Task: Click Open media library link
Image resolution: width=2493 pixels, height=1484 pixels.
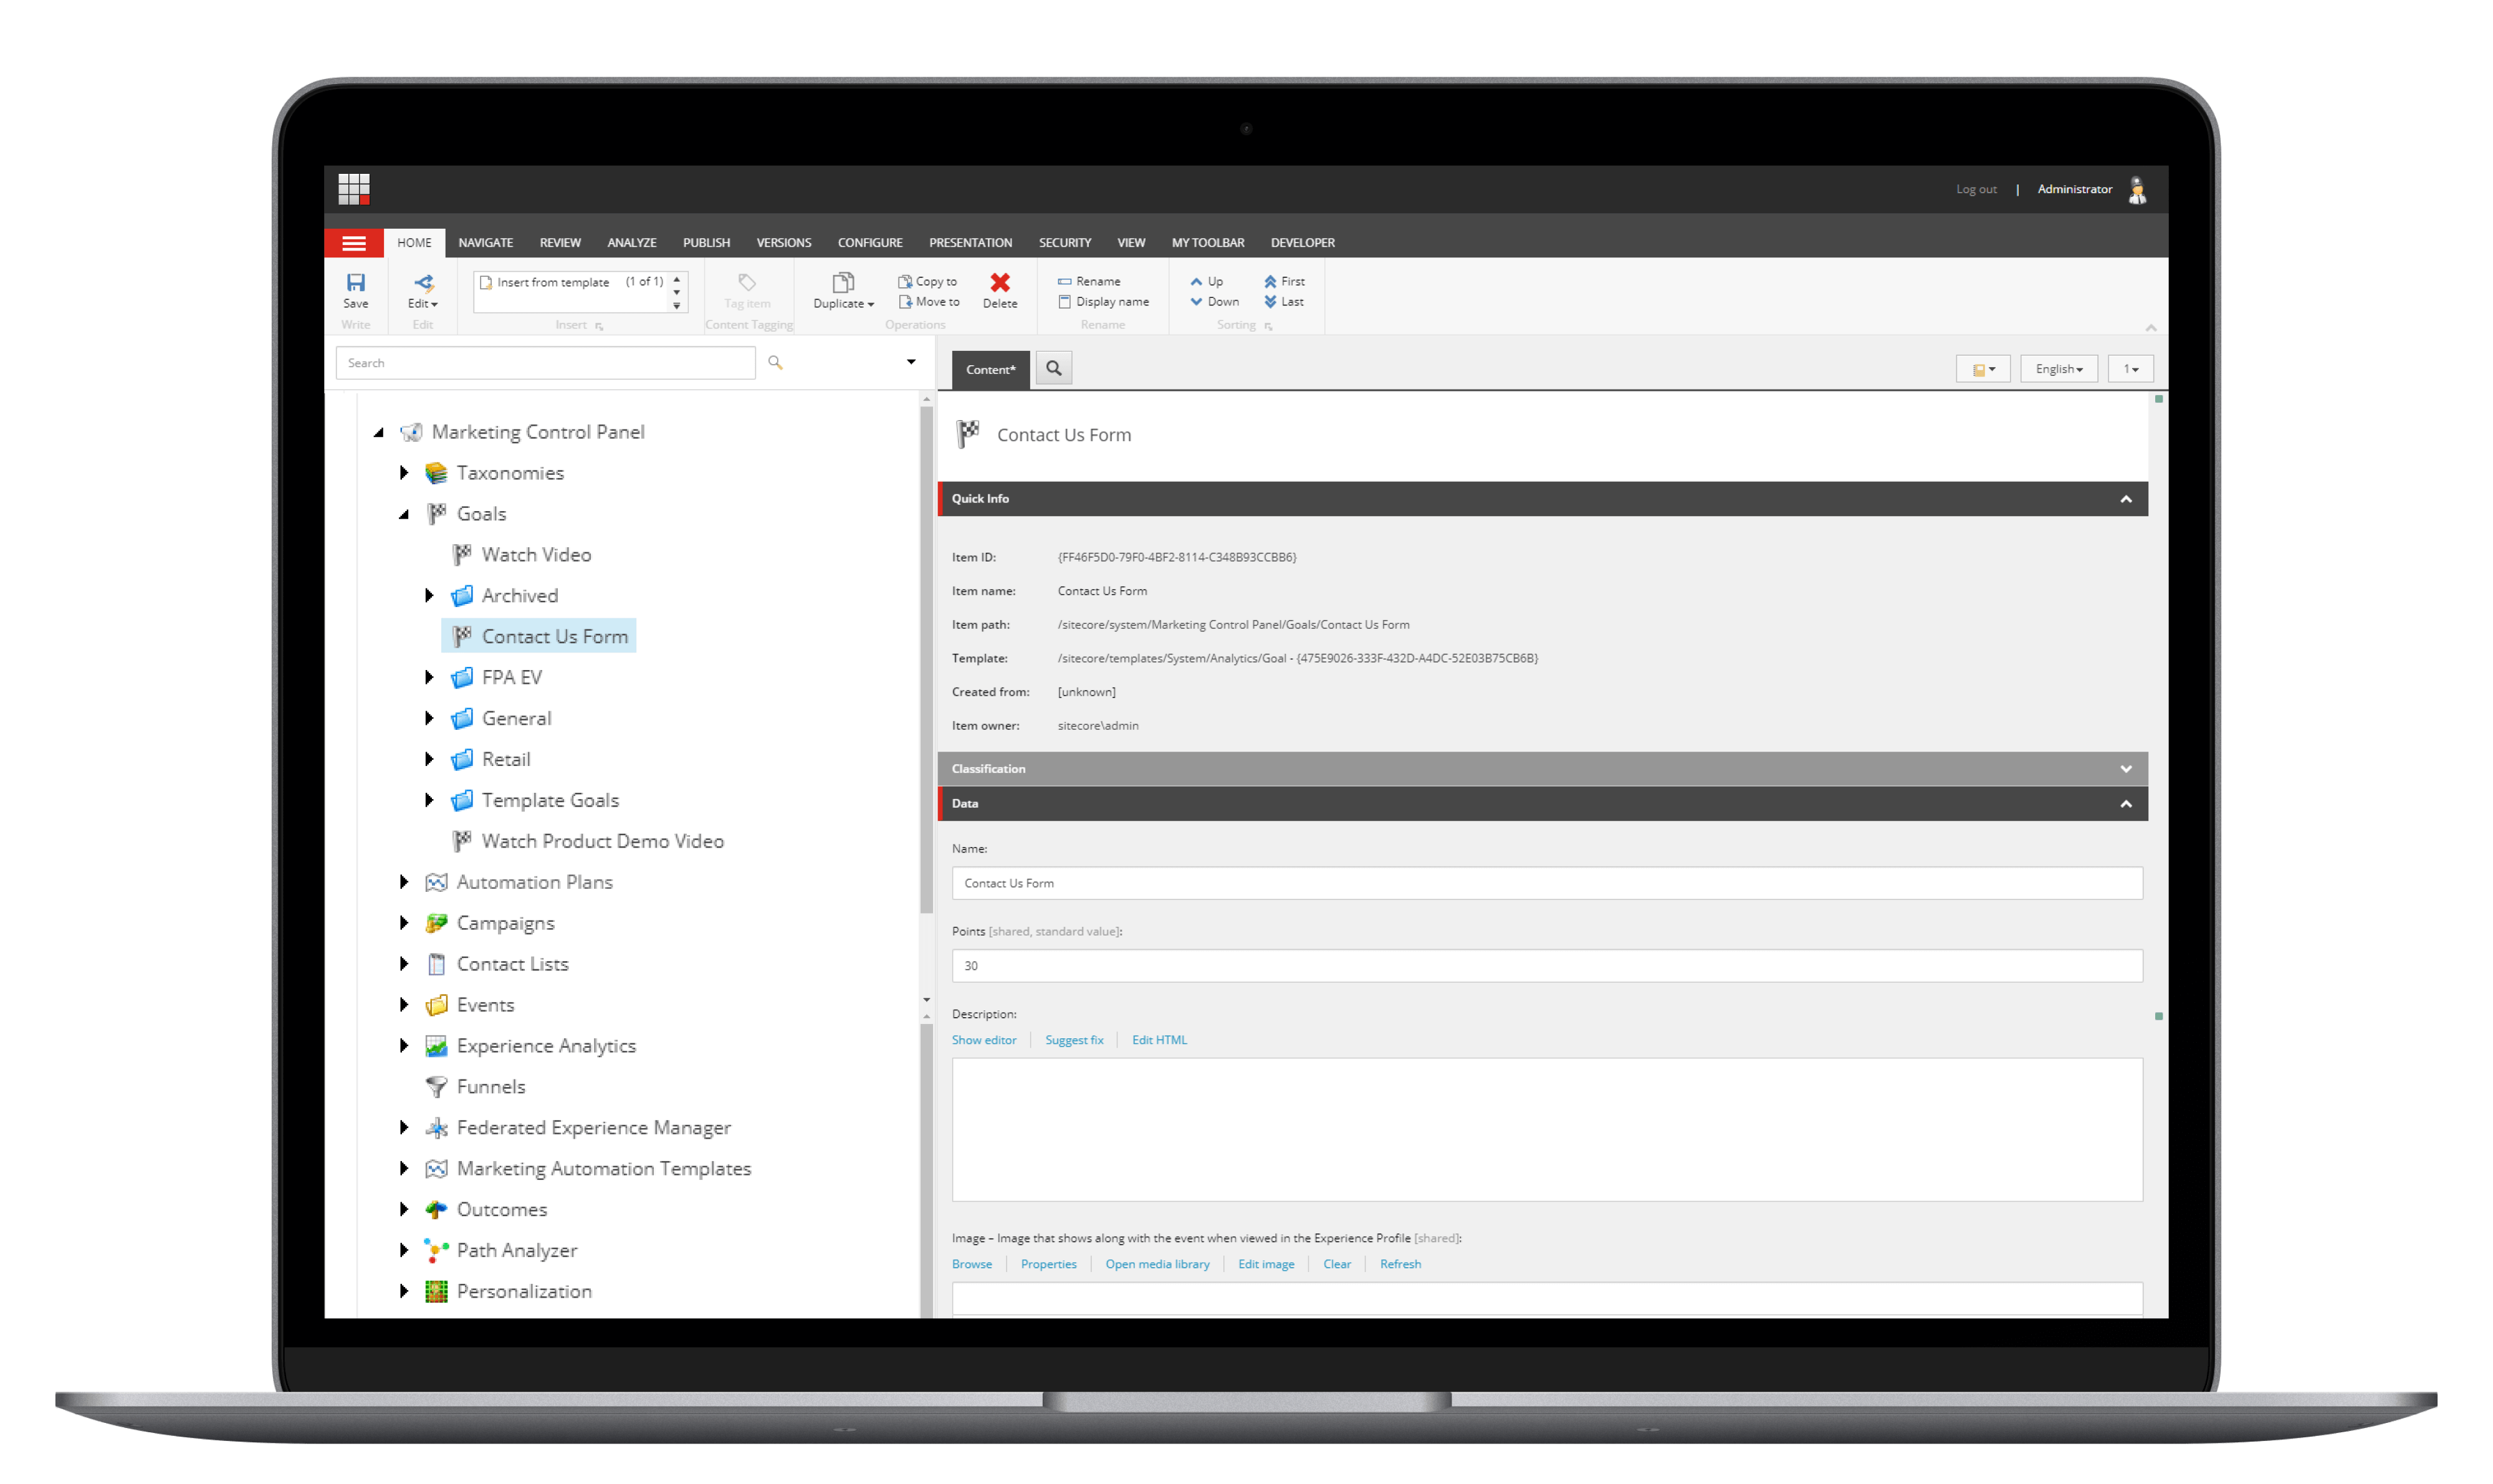Action: click(x=1157, y=1265)
